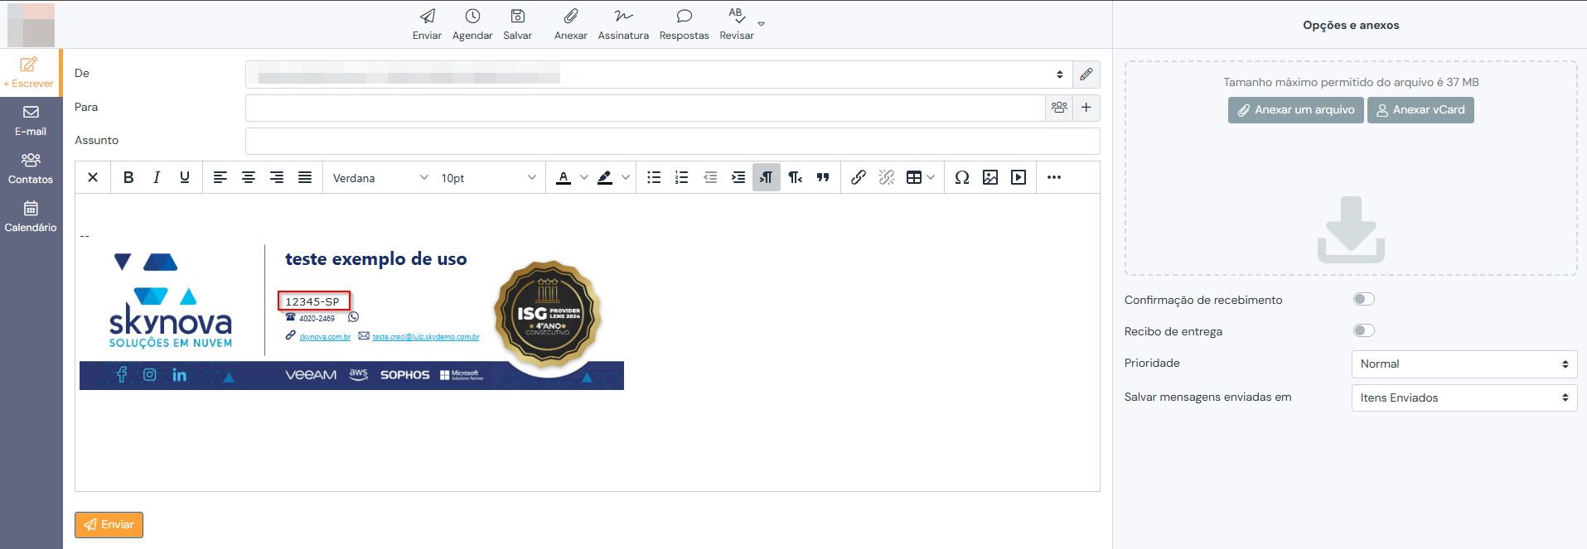Toggle italic text formatting
The height and width of the screenshot is (549, 1587).
point(156,177)
